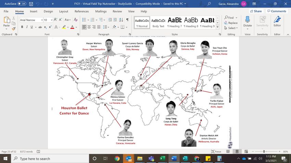
Task: Click the Dictate microphone icon
Action: [248, 19]
